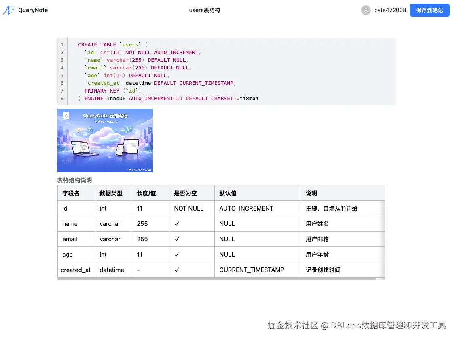Viewport: 455px width, 339px height.
Task: Click the varchar type cell in email row
Action: pos(114,239)
